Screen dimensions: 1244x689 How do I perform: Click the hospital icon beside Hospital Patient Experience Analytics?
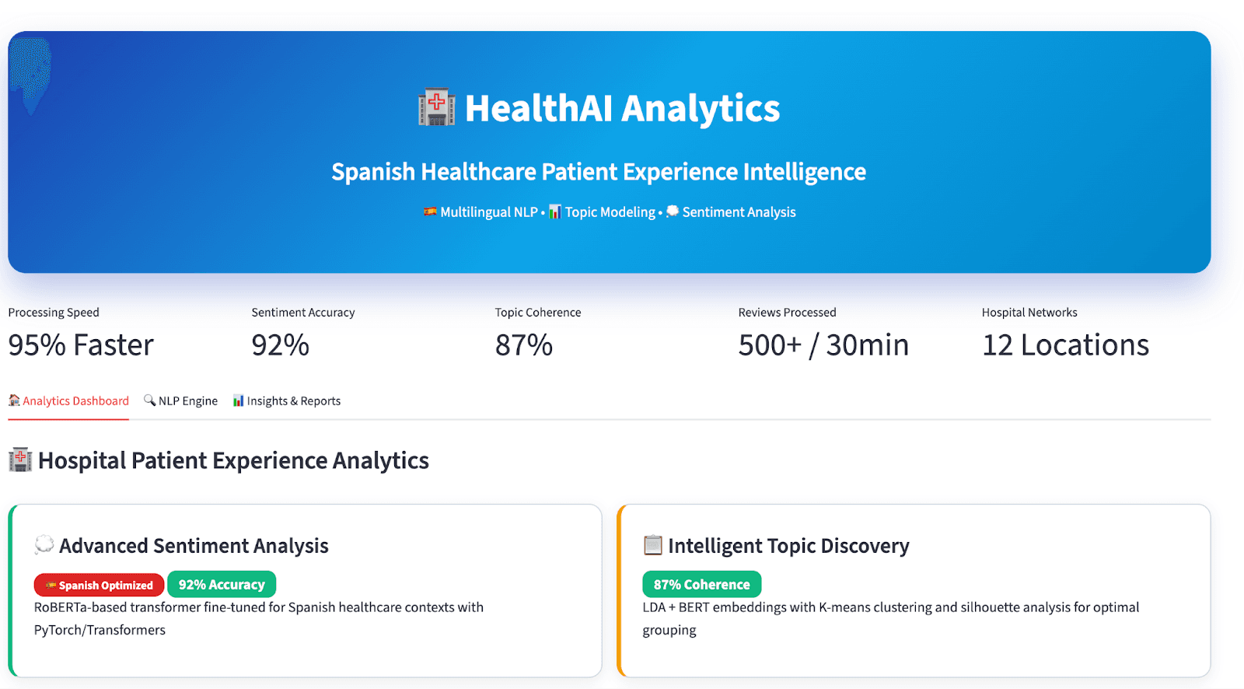point(20,460)
